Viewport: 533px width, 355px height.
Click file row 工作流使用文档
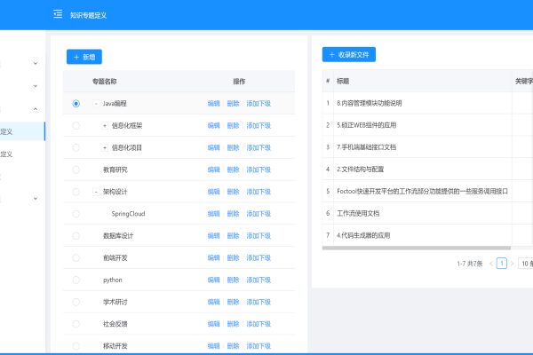point(358,213)
